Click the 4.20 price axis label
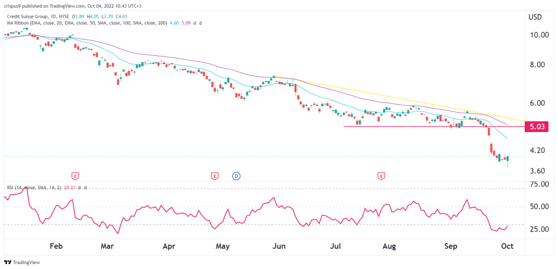 [x=537, y=151]
